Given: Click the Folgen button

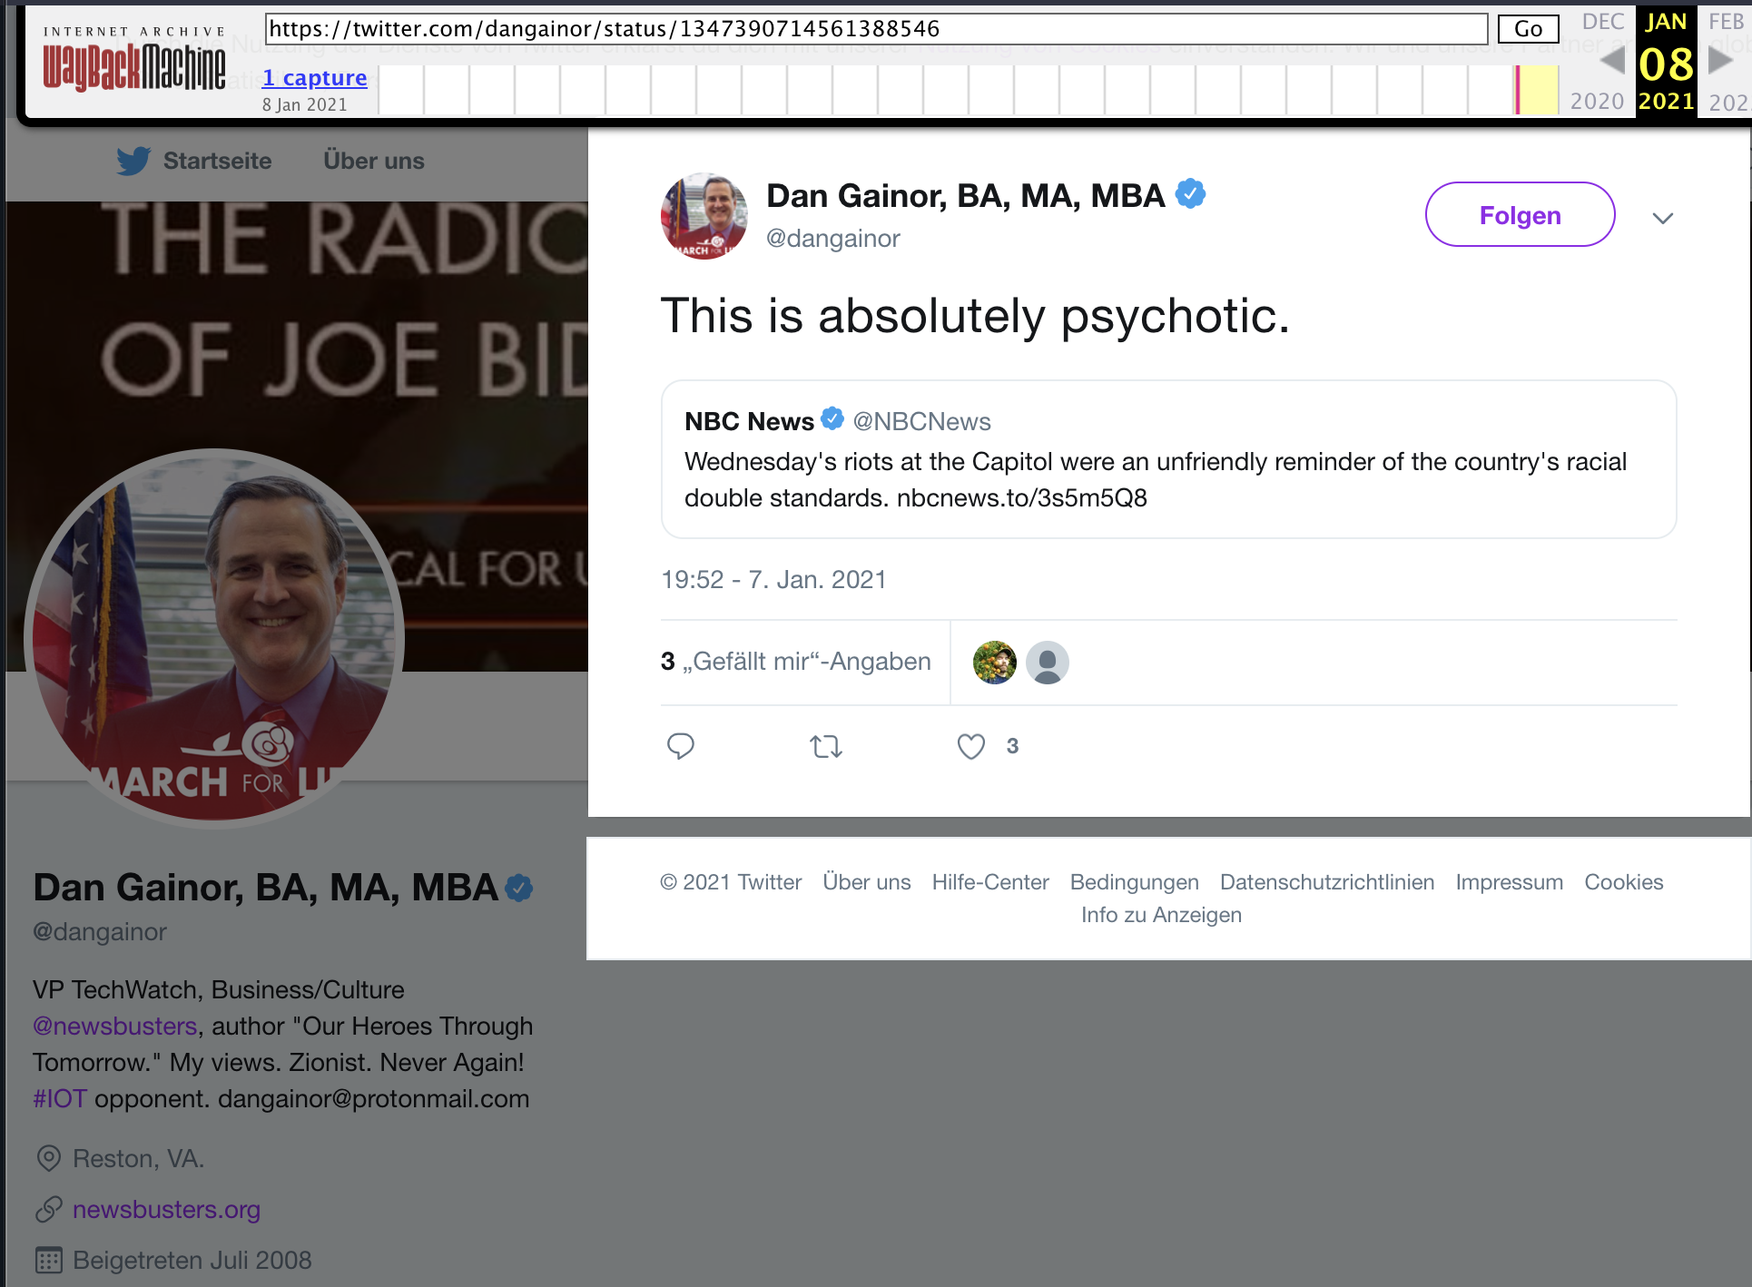Looking at the screenshot, I should click(1521, 215).
